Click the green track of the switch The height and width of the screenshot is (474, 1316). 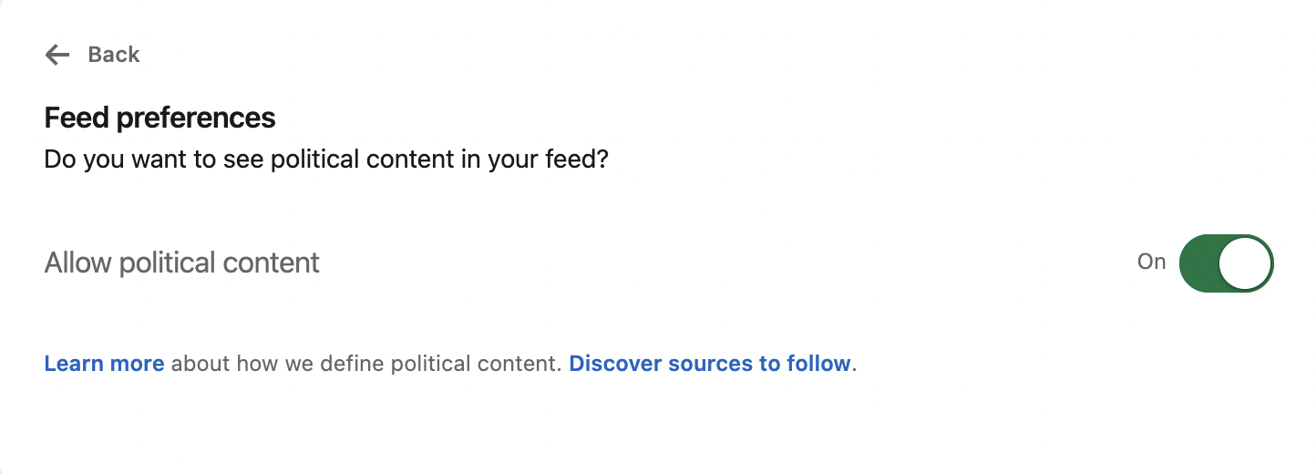click(x=1198, y=263)
